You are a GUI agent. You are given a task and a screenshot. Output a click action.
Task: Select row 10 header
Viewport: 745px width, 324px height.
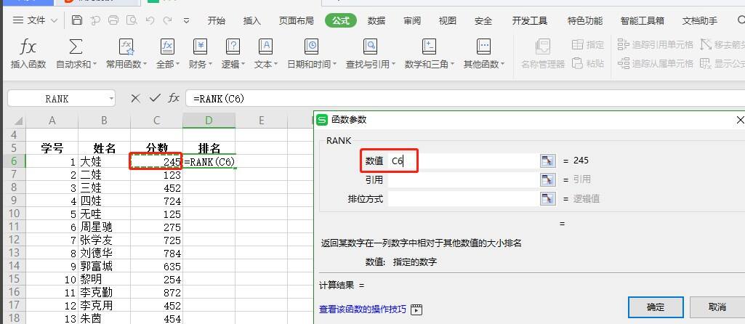(13, 214)
